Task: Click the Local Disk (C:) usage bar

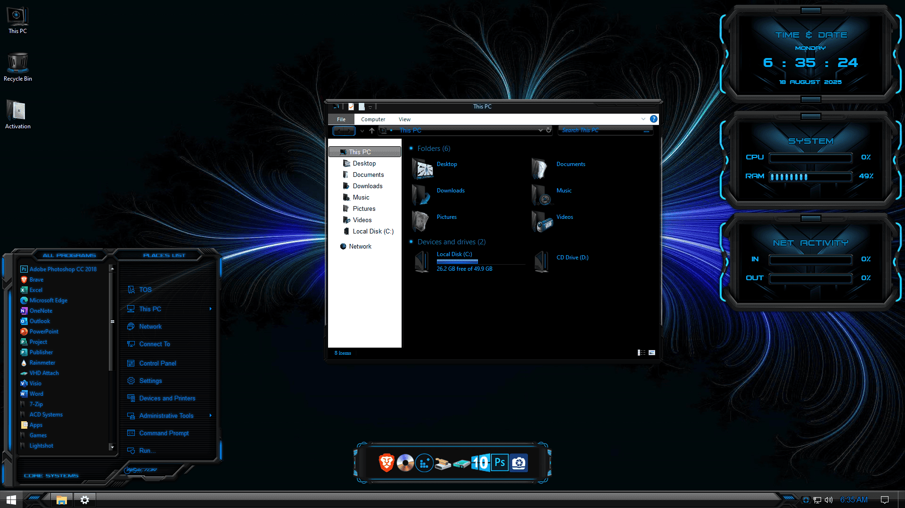Action: click(480, 261)
